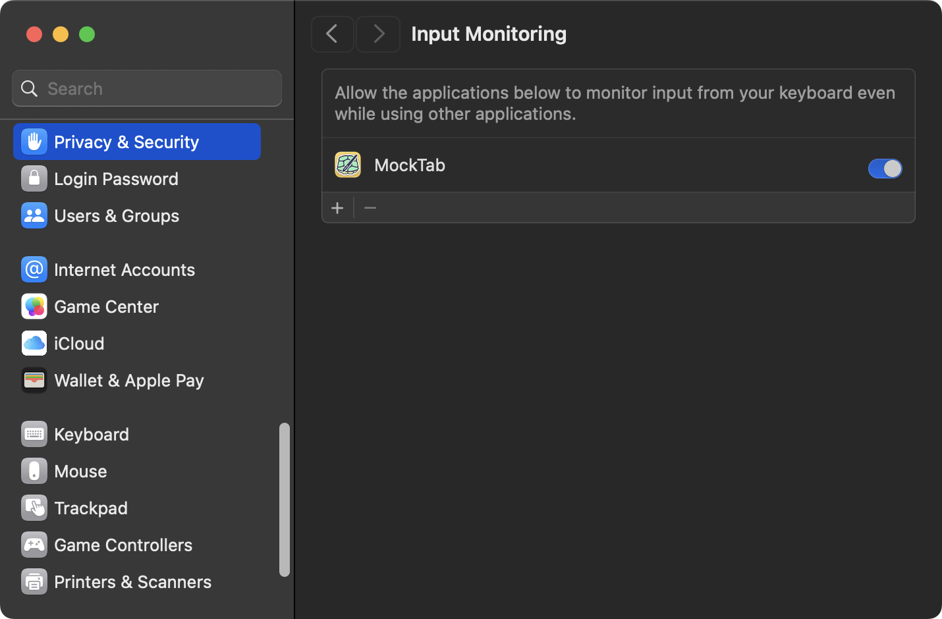Screen dimensions: 942x619
Task: Open Privacy & Security settings pane
Action: [137, 142]
